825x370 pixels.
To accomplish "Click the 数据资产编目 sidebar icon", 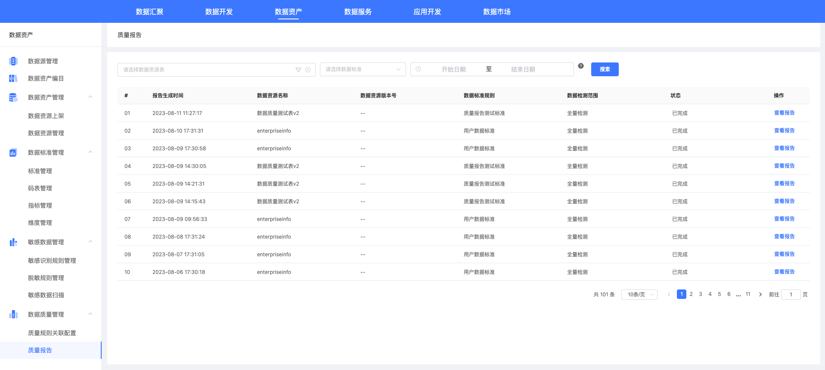I will pyautogui.click(x=13, y=78).
